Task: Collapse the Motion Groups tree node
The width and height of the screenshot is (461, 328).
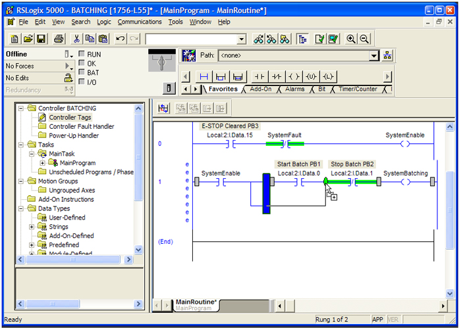Action: [x=21, y=181]
